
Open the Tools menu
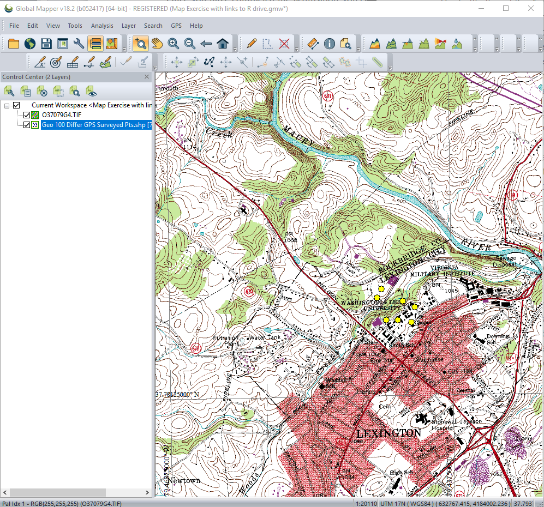(x=75, y=26)
